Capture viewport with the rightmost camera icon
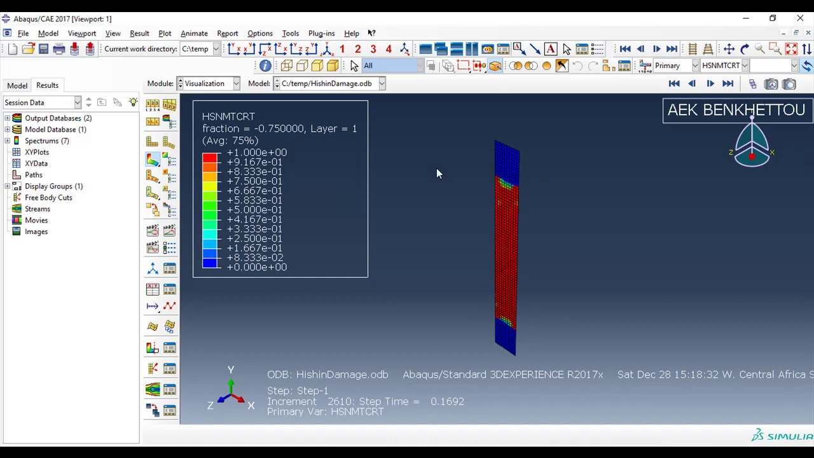 789,83
